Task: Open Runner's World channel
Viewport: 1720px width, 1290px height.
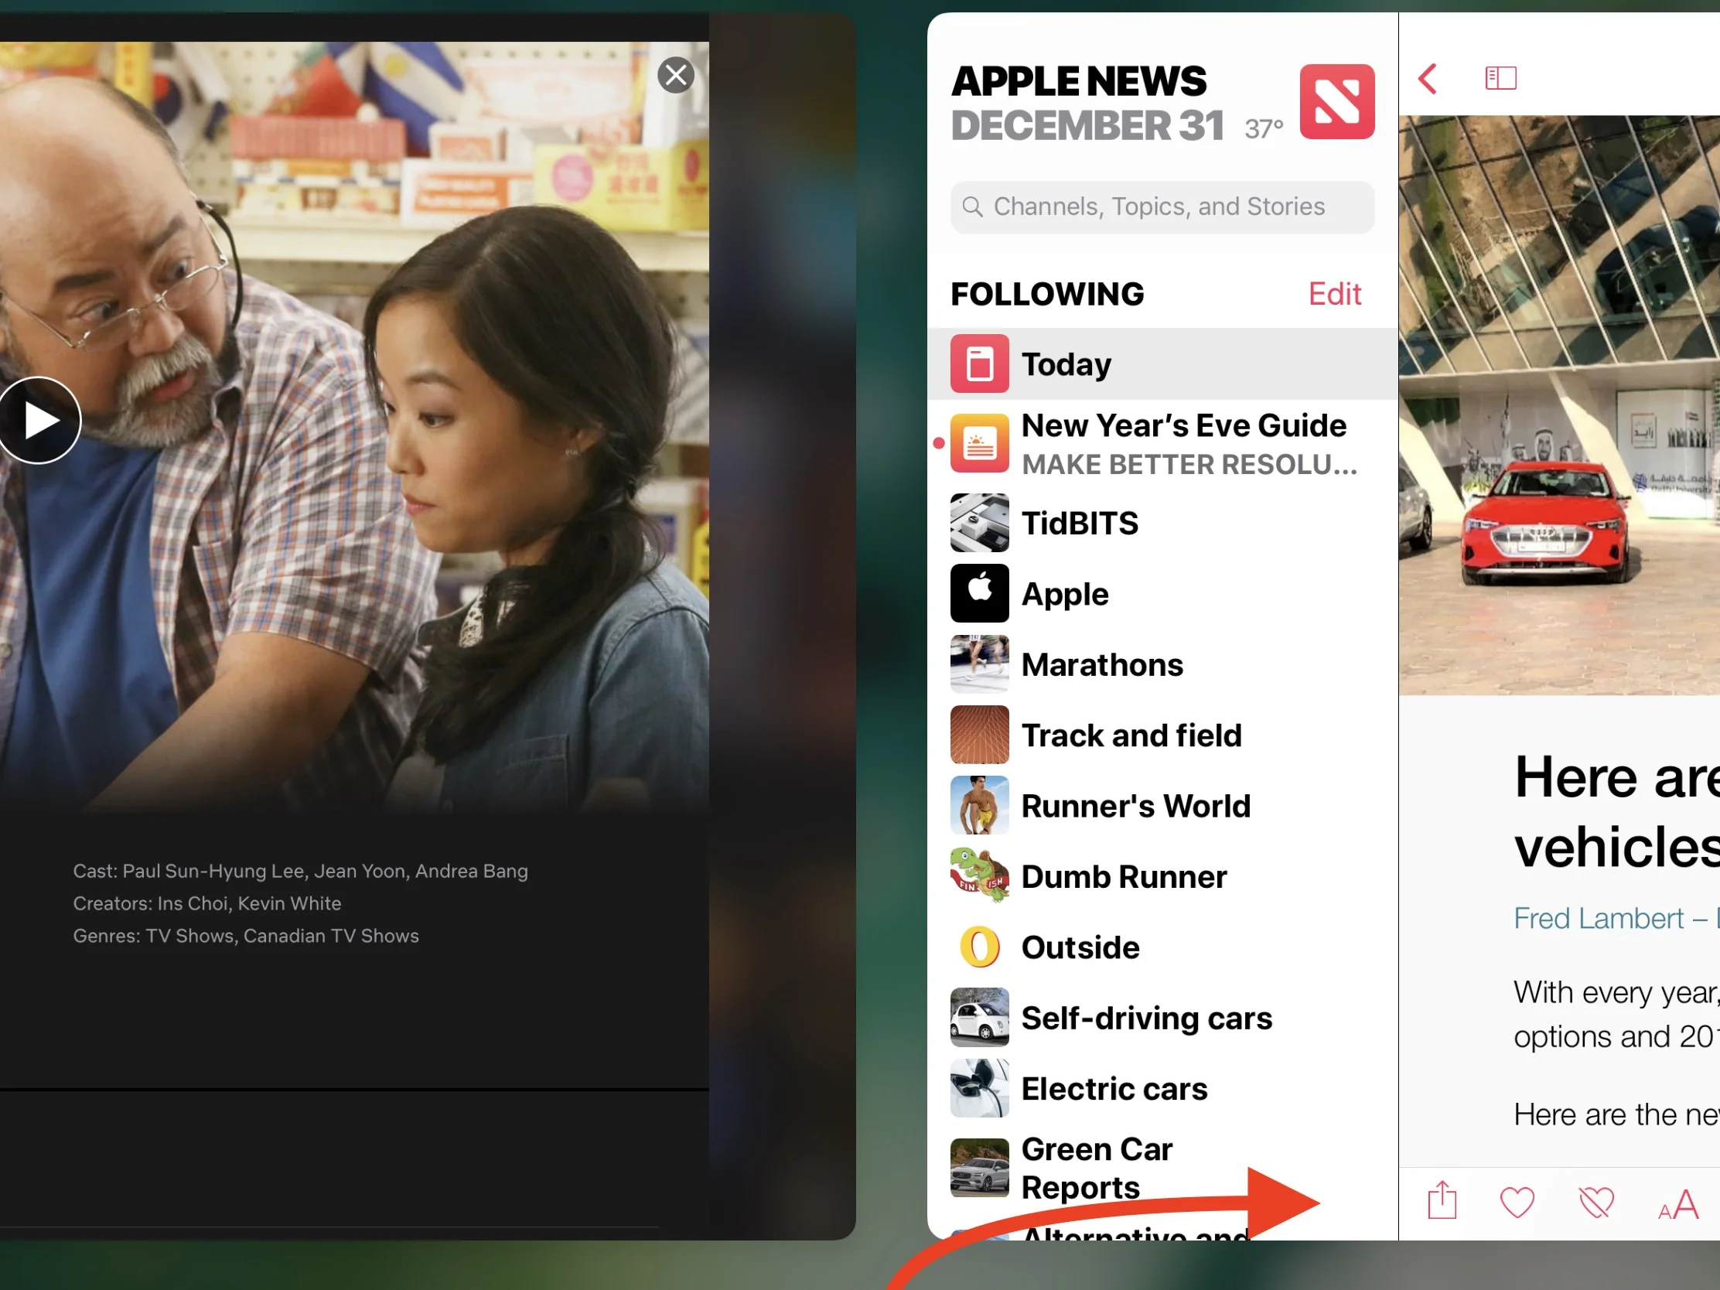Action: pyautogui.click(x=1162, y=807)
